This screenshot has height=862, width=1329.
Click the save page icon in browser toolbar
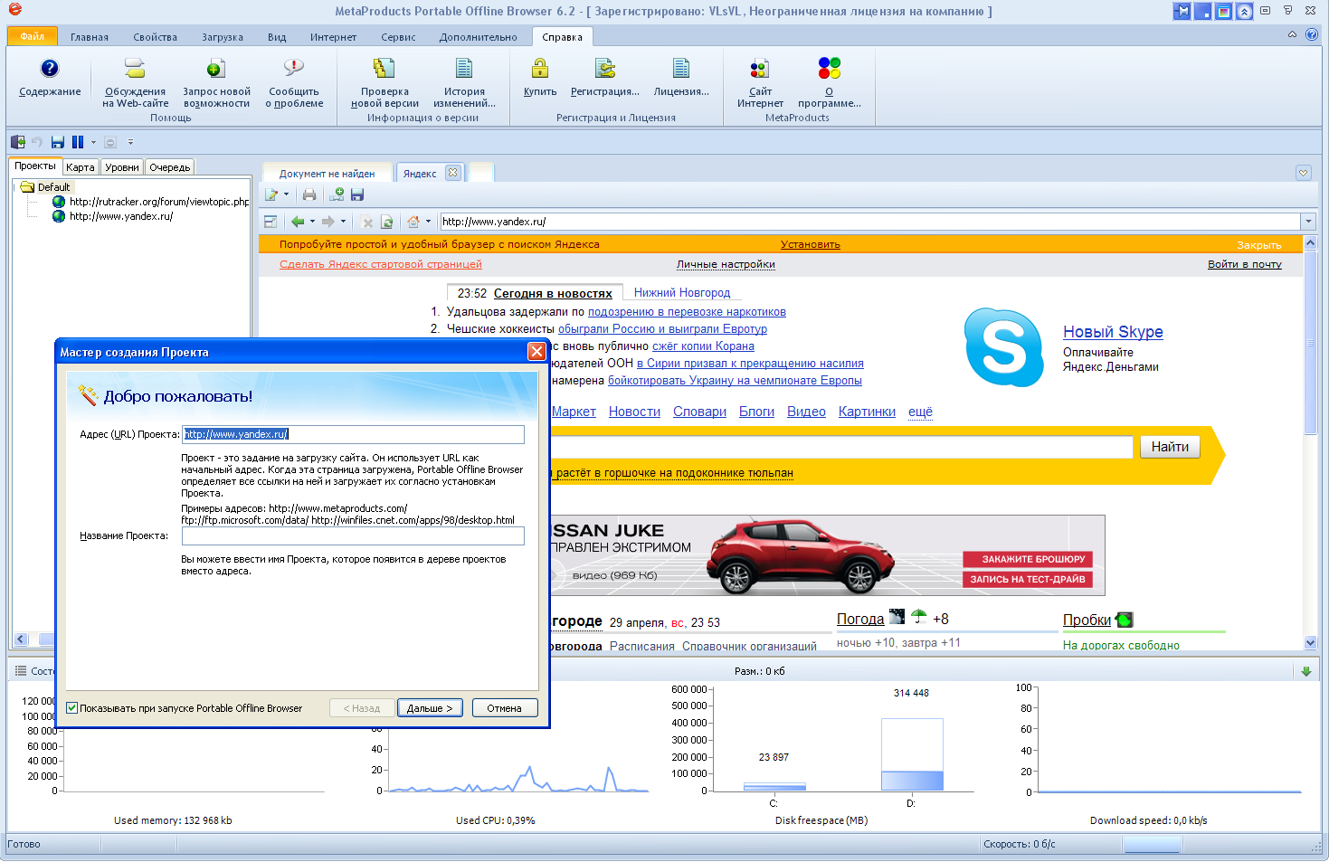click(357, 194)
